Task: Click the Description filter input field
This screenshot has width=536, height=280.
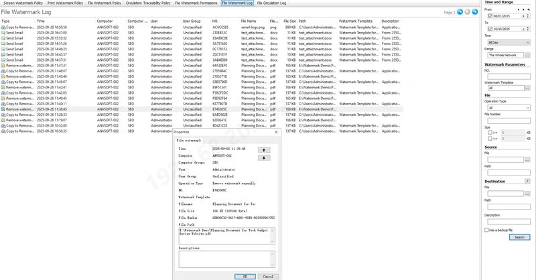Action: coord(509,222)
